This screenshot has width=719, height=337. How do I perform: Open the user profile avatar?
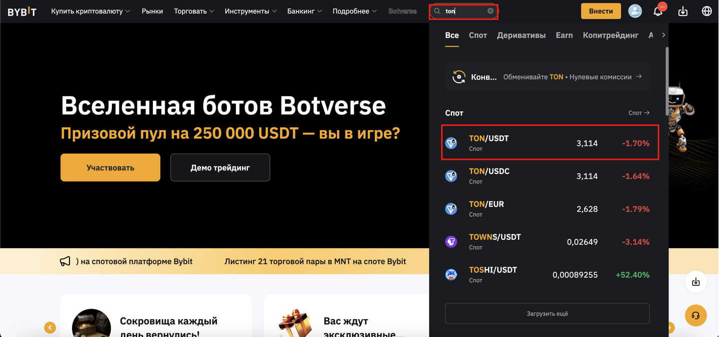(x=635, y=11)
